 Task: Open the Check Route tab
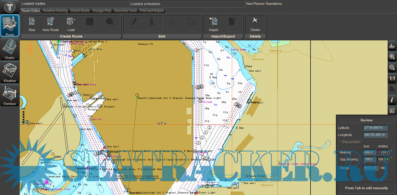pos(80,11)
